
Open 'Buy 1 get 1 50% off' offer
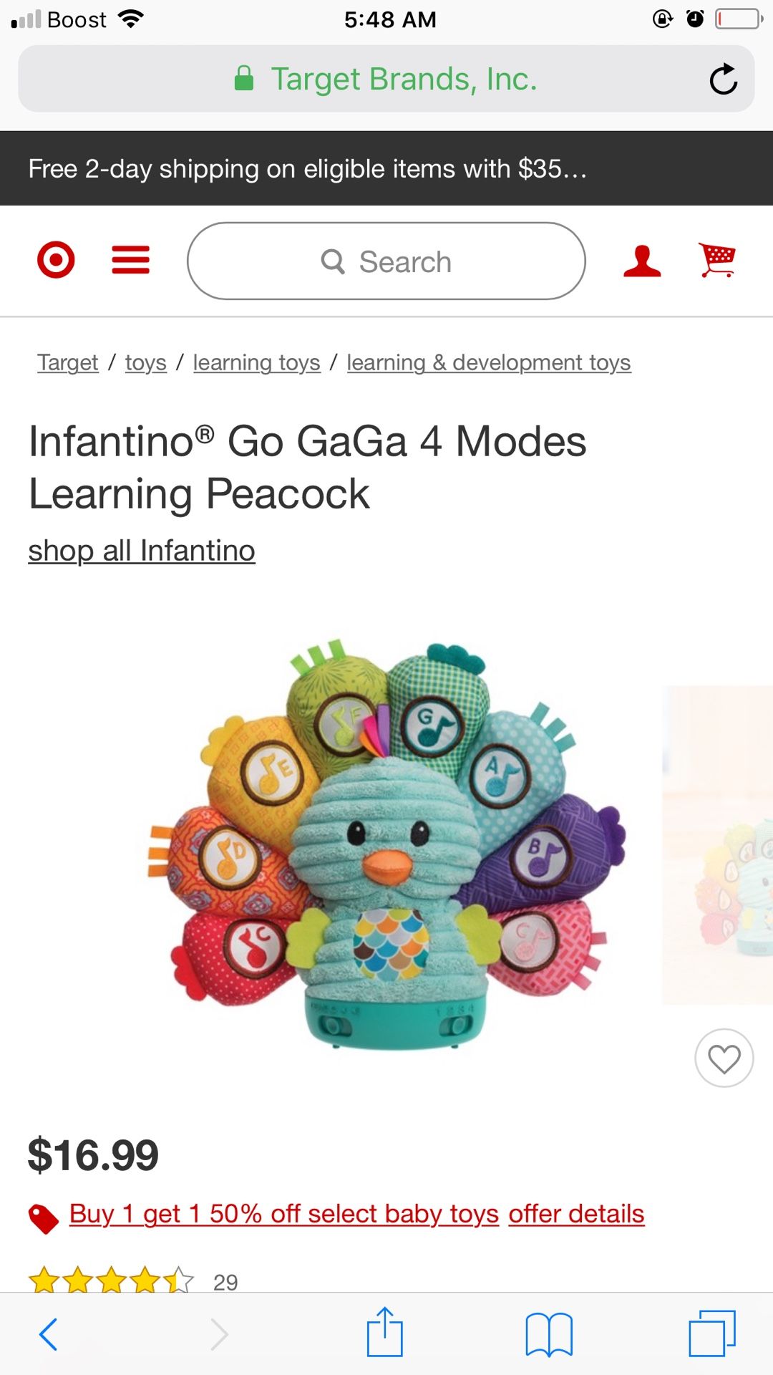pos(284,1214)
